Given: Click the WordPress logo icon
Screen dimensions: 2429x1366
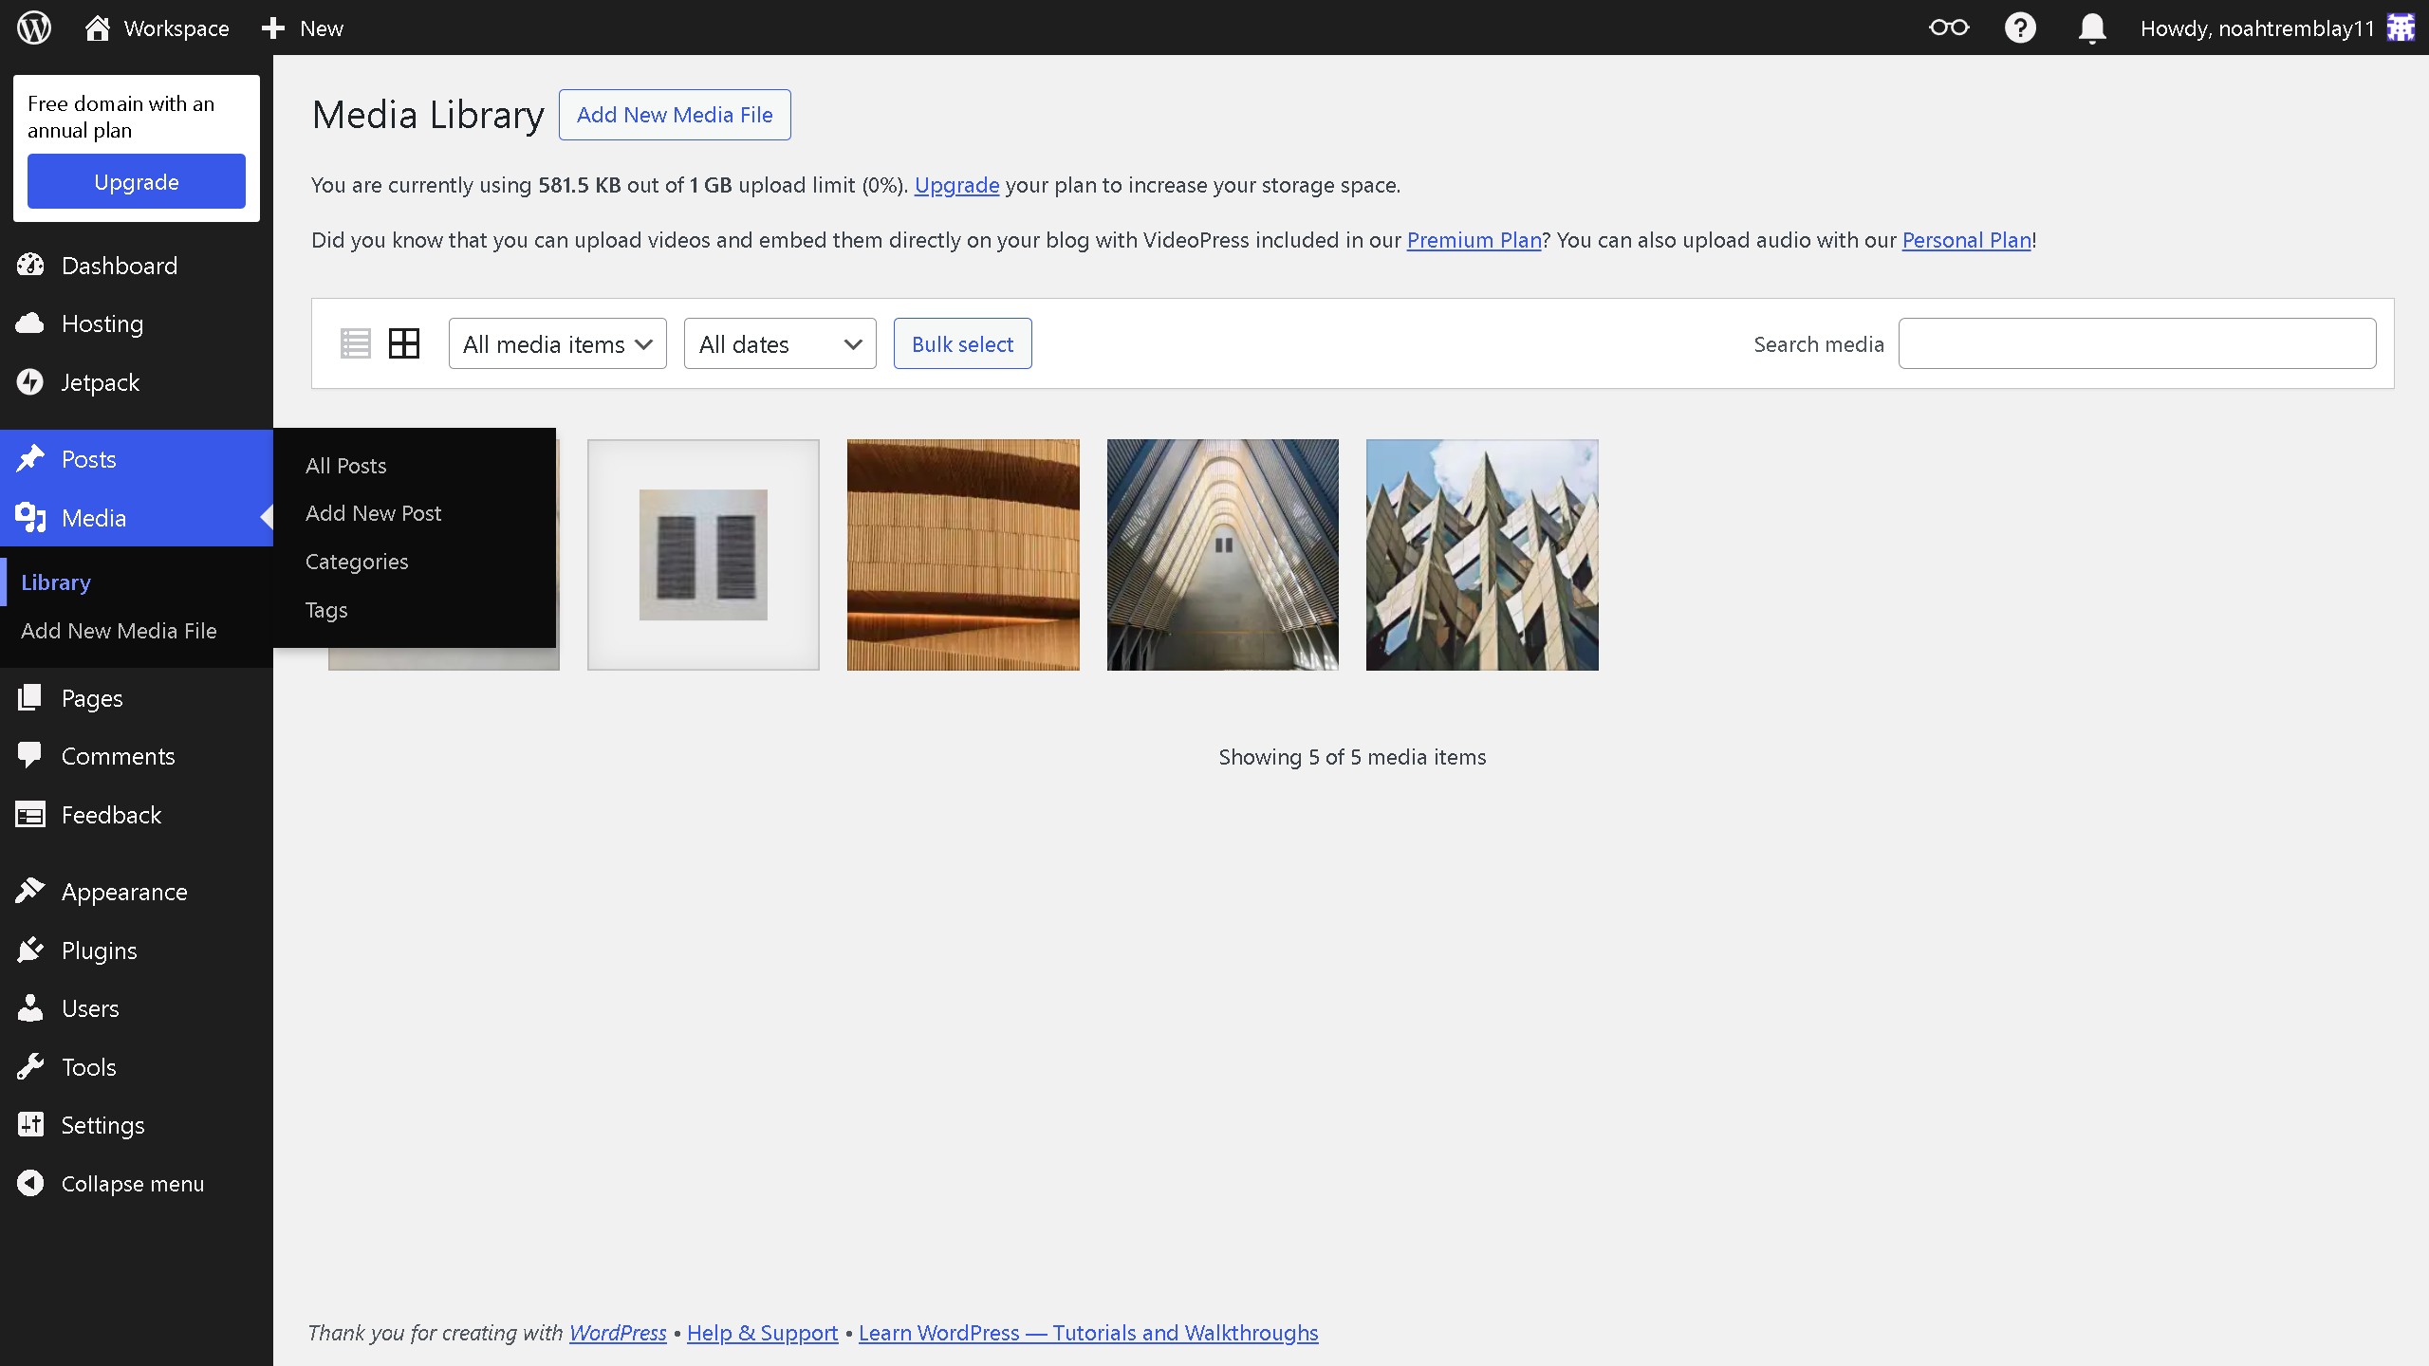Looking at the screenshot, I should 34,28.
